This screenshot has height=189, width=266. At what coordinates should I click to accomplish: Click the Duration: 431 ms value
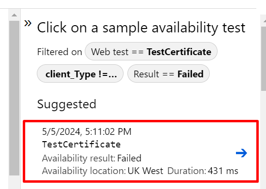pyautogui.click(x=203, y=171)
